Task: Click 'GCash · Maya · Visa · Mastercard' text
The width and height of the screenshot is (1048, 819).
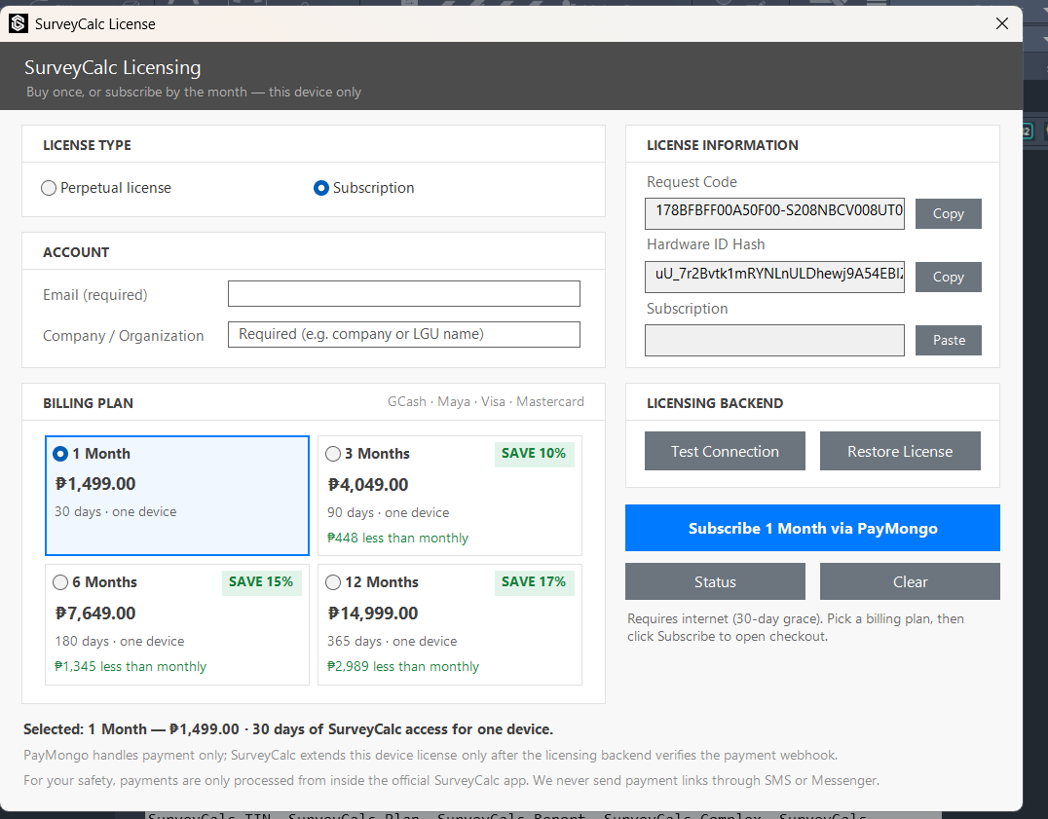Action: pos(486,401)
